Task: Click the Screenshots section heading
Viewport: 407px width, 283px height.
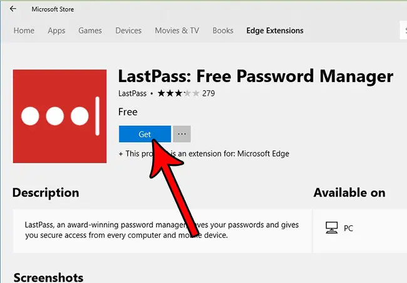Action: [x=48, y=277]
